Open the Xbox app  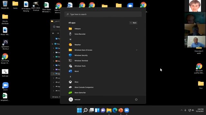(x=103, y=82)
